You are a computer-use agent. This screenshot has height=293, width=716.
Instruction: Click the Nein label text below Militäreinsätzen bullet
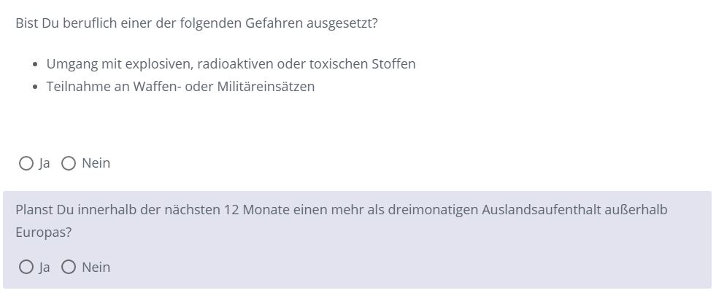(x=96, y=163)
